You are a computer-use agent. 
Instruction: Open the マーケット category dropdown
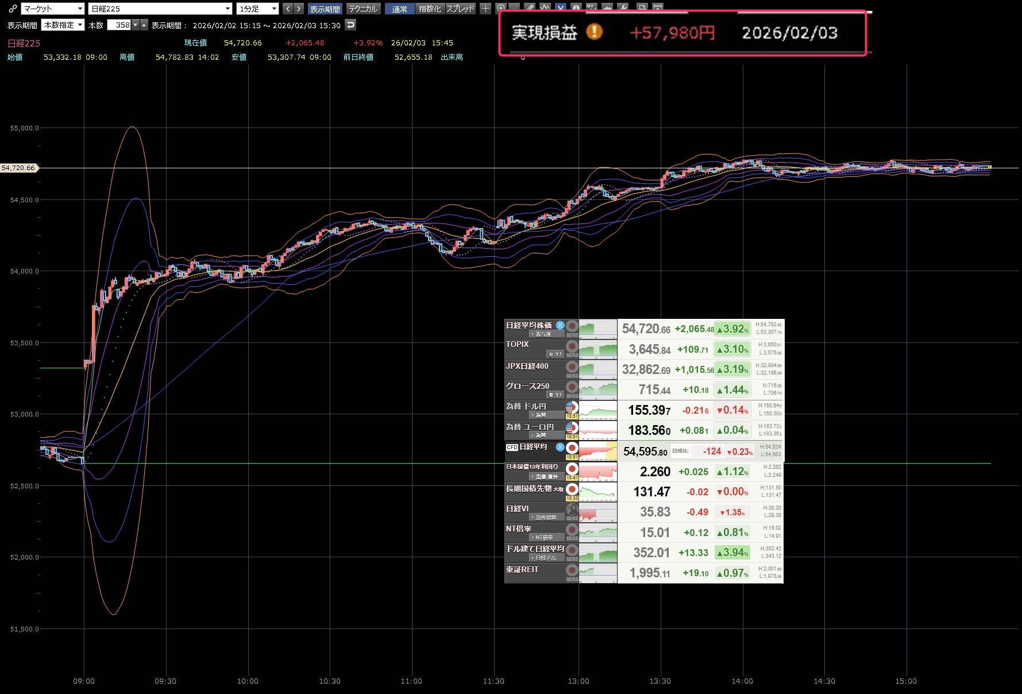pos(53,9)
